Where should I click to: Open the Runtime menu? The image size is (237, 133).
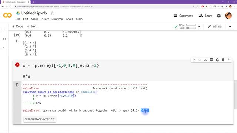click(x=57, y=19)
